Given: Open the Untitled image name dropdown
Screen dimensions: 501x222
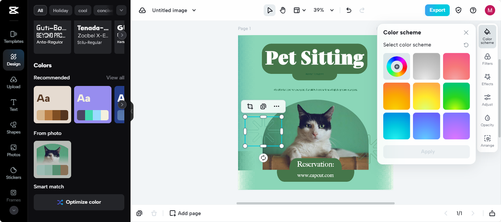Looking at the screenshot, I should point(174,10).
